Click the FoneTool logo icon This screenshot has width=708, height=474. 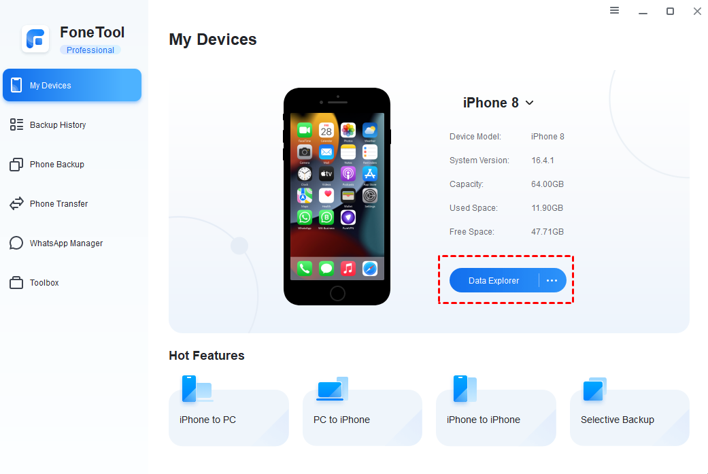[x=35, y=39]
